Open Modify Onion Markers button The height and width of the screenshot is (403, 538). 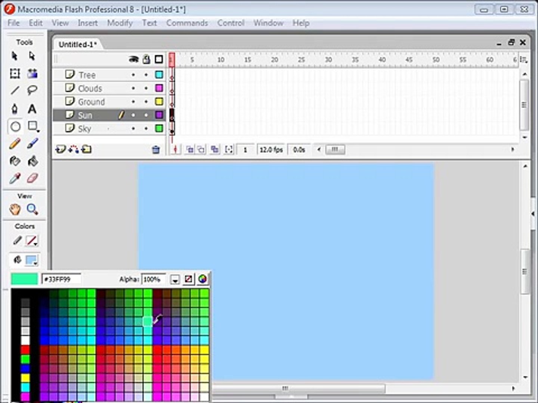coord(229,150)
